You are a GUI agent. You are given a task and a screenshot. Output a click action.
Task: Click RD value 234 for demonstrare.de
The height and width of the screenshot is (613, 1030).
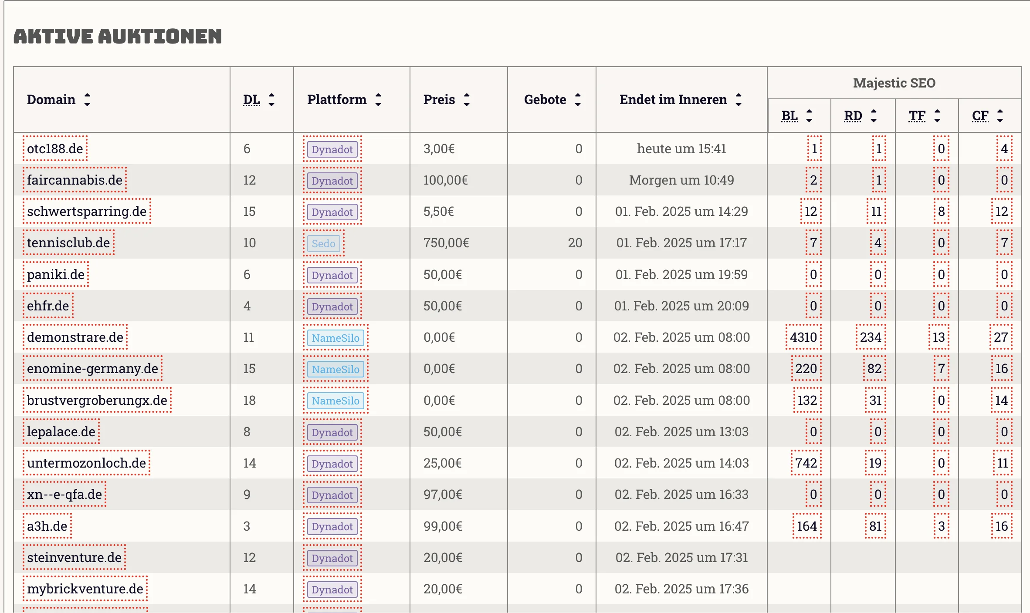871,337
